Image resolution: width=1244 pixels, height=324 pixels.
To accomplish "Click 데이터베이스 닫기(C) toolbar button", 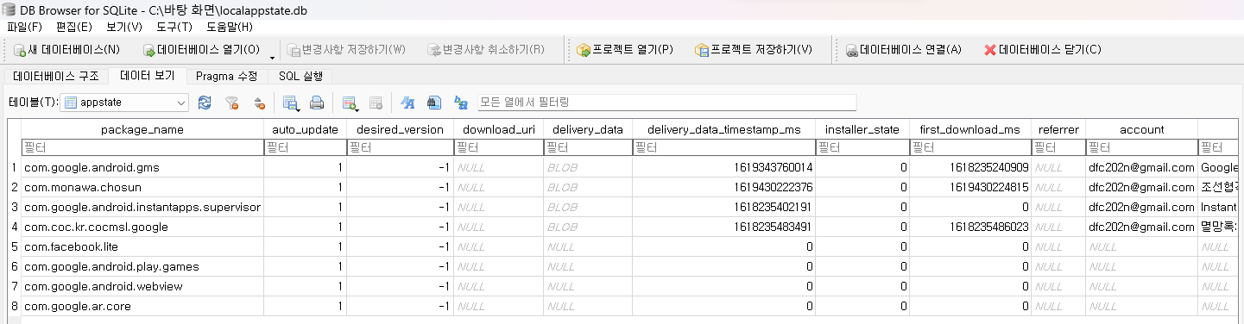I will [1043, 49].
